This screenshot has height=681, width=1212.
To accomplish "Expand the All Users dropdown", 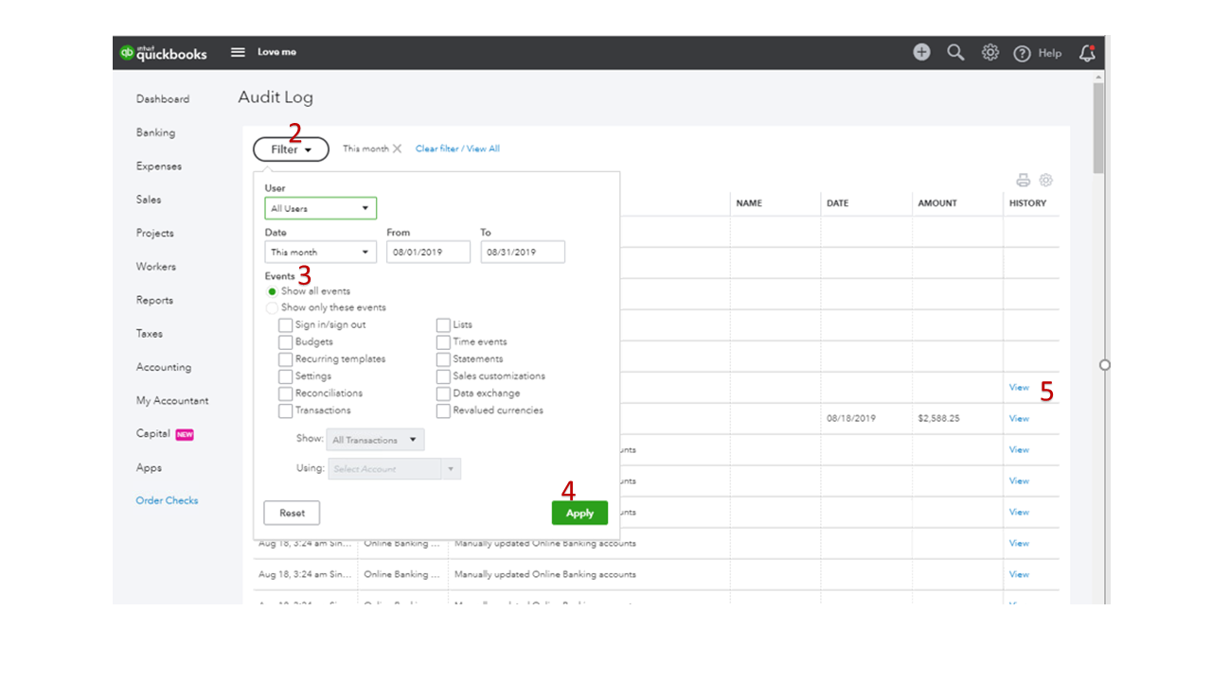I will (x=320, y=208).
